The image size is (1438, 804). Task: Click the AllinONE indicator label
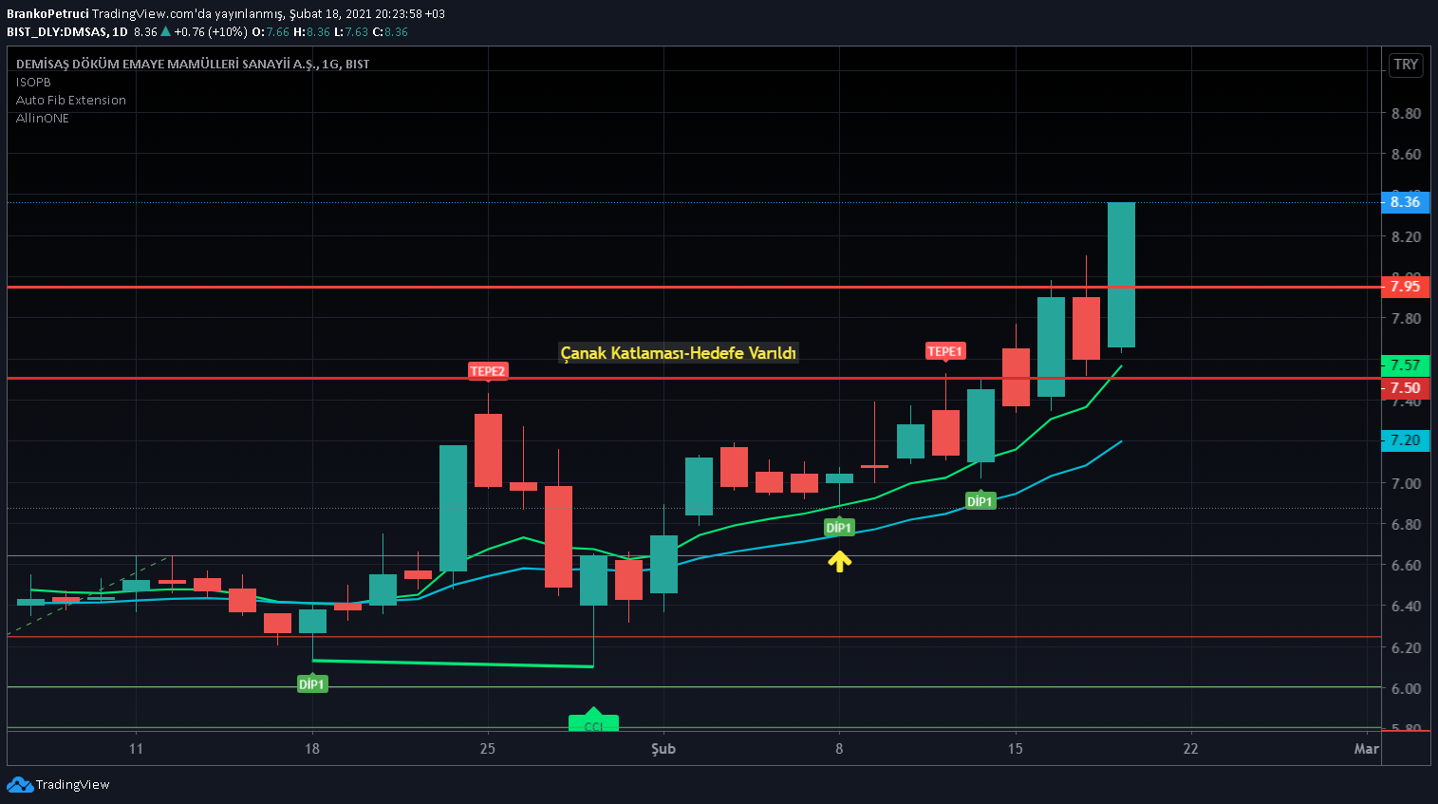click(x=43, y=119)
